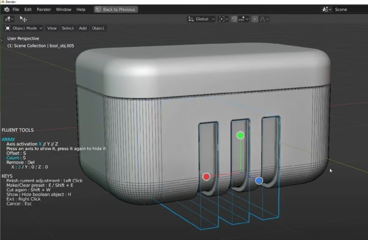Viewport: 368px width, 240px height.
Task: Toggle snapping magnet on or off
Action: click(234, 19)
